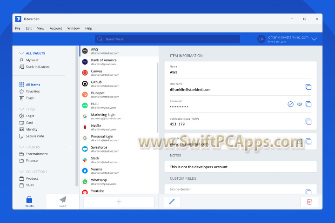Select the Venmo vault item
The width and height of the screenshot is (335, 223).
(x=119, y=171)
